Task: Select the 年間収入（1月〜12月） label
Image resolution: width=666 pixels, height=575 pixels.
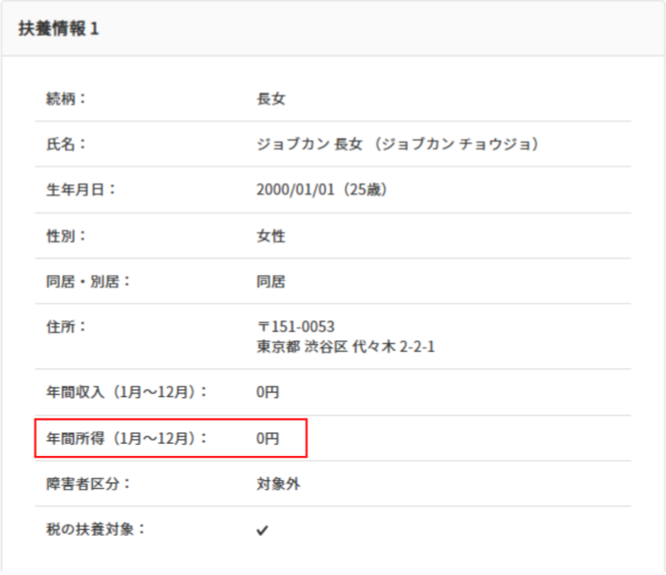Action: [x=128, y=393]
